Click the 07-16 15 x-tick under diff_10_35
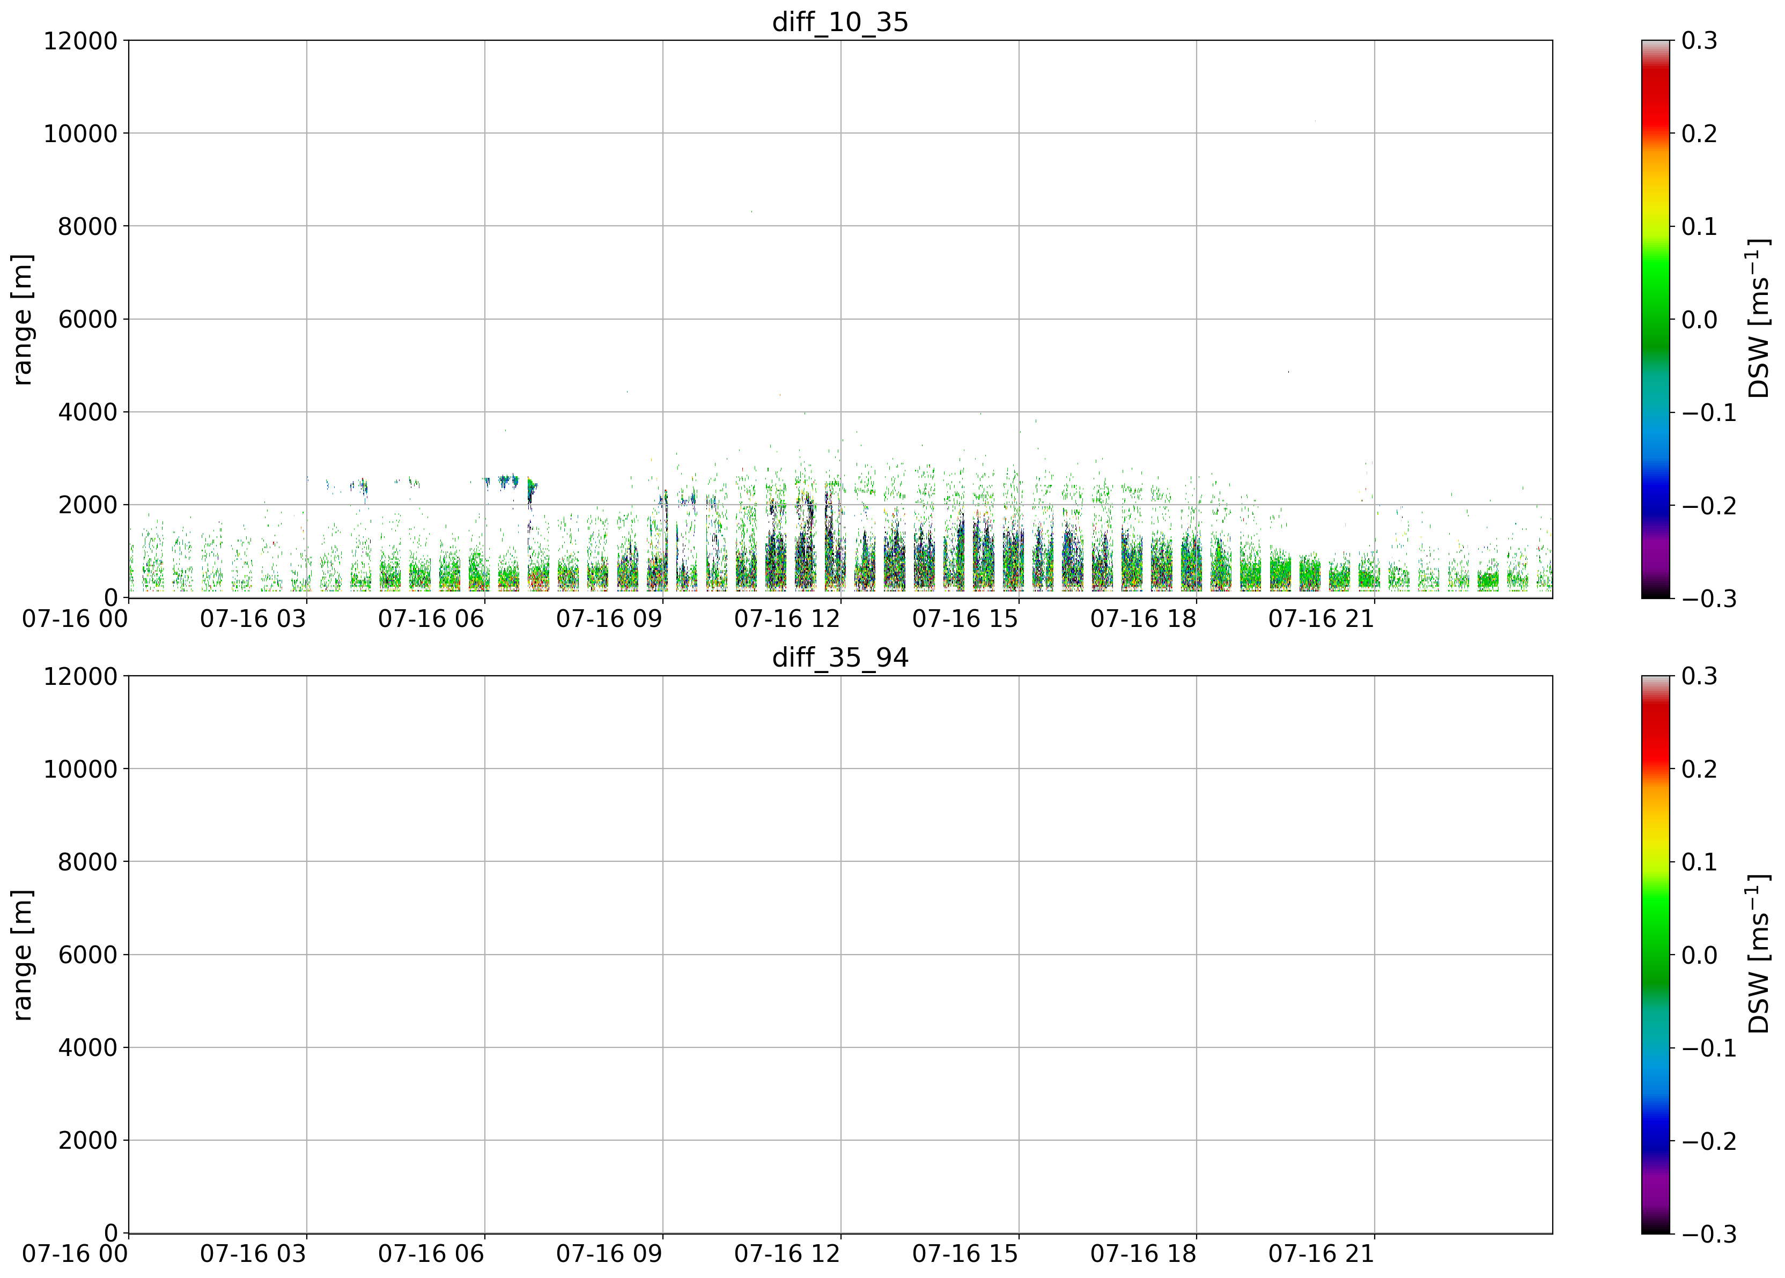Screen dimensions: 1785x1278 (x=965, y=619)
